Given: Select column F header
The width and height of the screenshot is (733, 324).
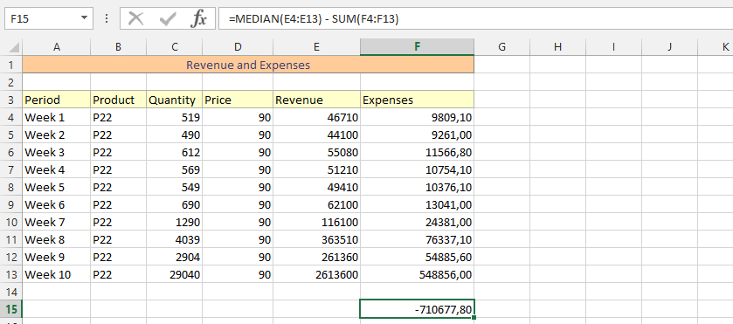Looking at the screenshot, I should [x=417, y=47].
